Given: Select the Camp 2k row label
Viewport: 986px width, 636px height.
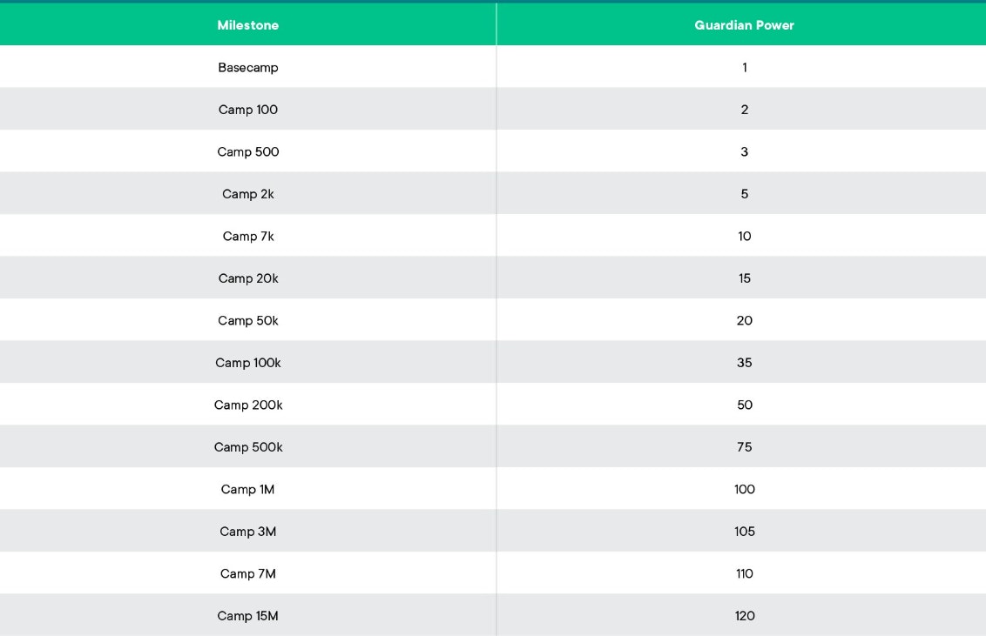Looking at the screenshot, I should tap(248, 194).
